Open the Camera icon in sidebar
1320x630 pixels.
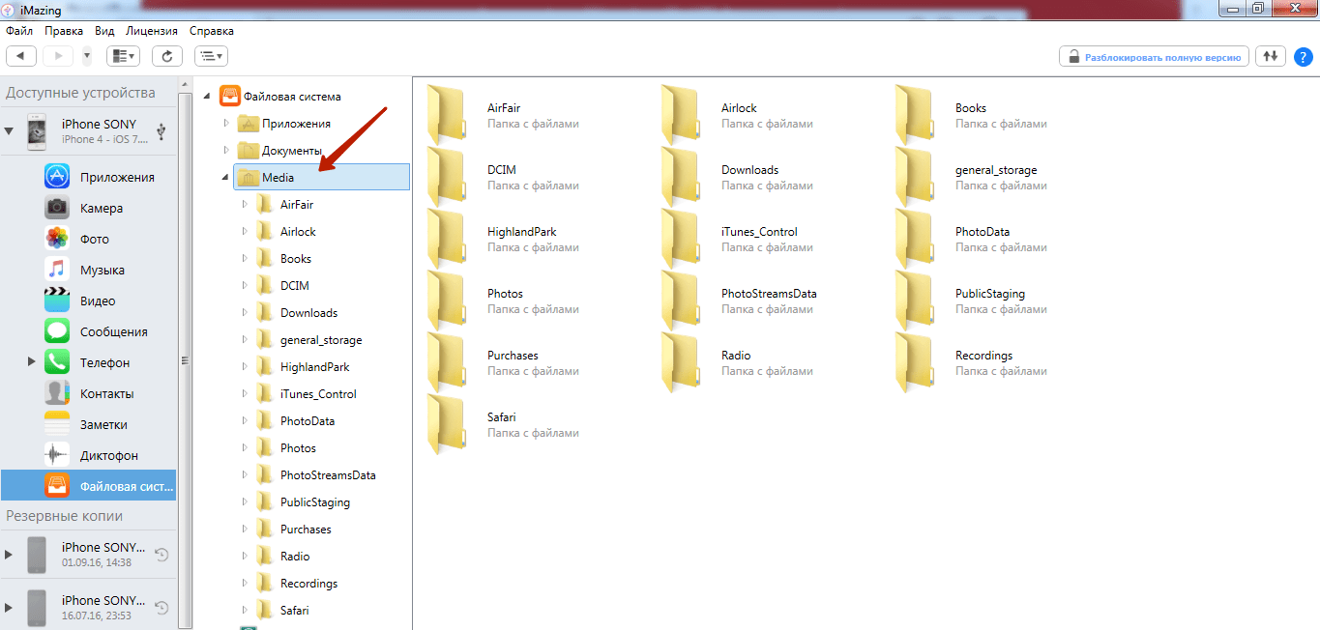click(x=57, y=208)
